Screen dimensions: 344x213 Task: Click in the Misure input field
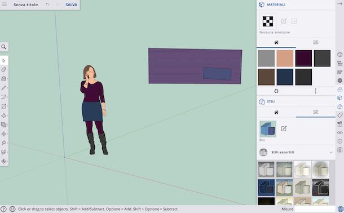click(x=315, y=209)
